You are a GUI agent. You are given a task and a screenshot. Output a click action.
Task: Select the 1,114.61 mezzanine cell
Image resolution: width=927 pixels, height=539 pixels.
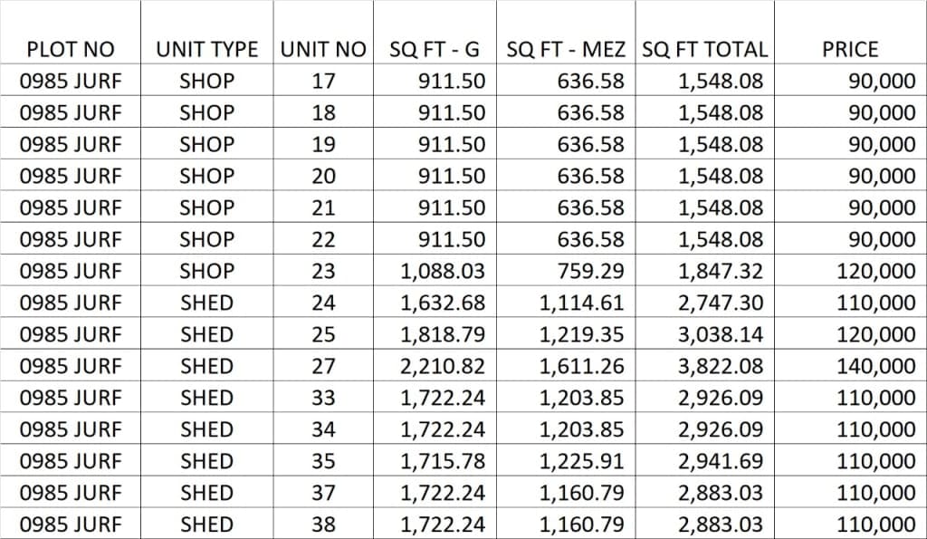tap(581, 303)
